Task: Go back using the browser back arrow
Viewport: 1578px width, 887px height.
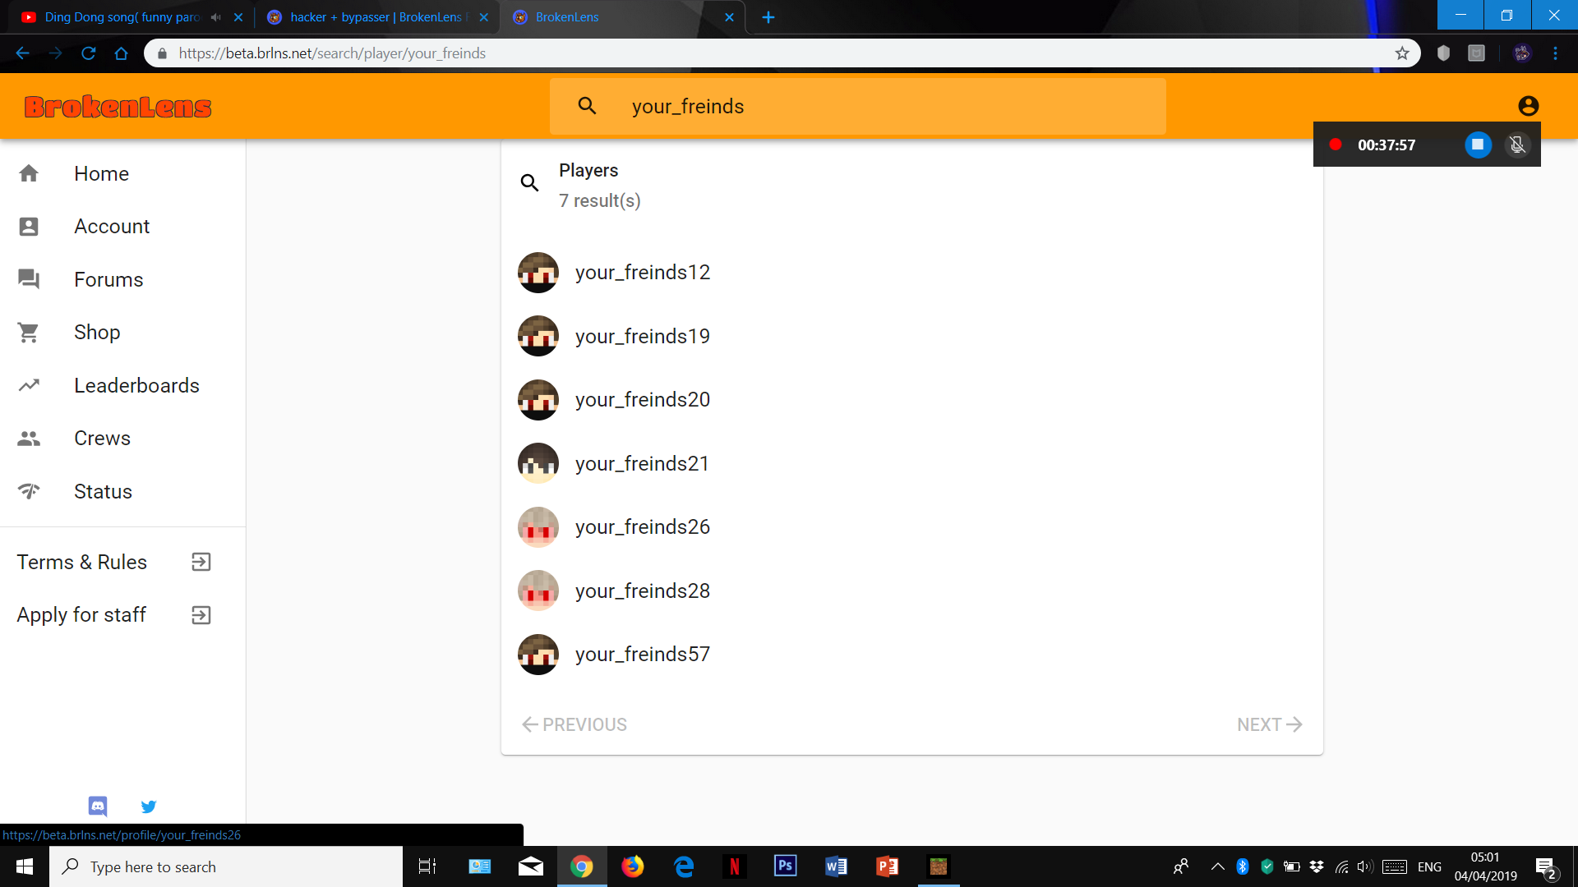Action: 22,53
